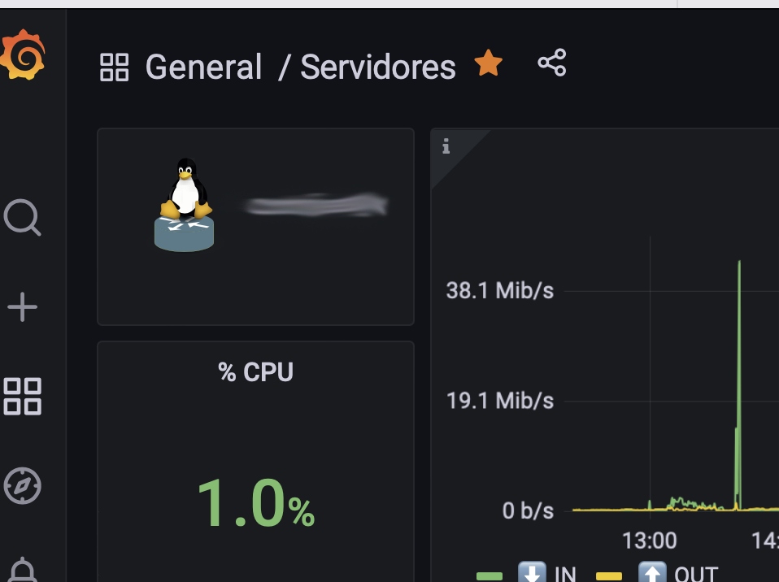Click the 1.0% CPU stat value
The height and width of the screenshot is (582, 779).
click(x=256, y=502)
